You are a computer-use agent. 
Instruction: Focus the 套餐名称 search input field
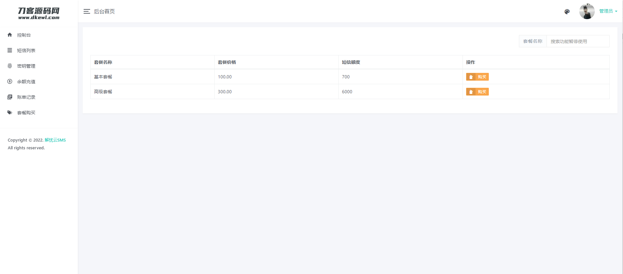[x=578, y=41]
